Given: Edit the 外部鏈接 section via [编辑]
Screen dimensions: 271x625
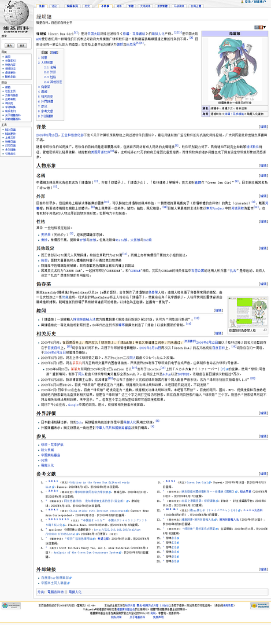Looking at the screenshot, I should point(263,568).
